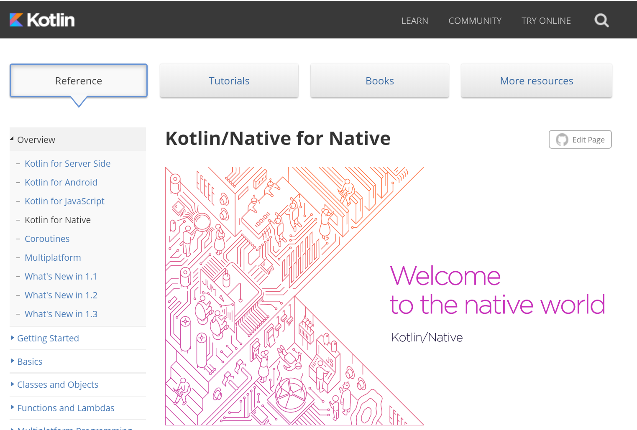Expand the Basics section arrow
The width and height of the screenshot is (637, 430).
13,361
